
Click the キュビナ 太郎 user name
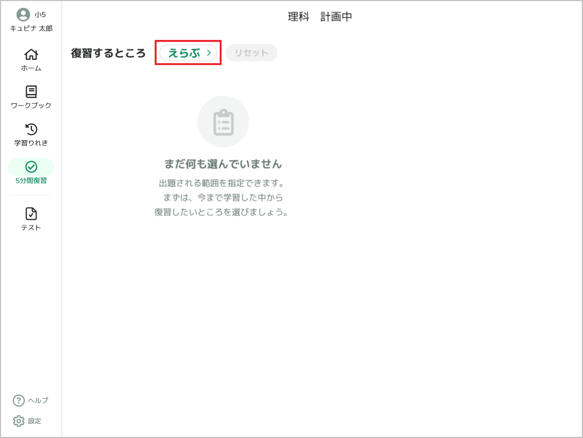31,28
